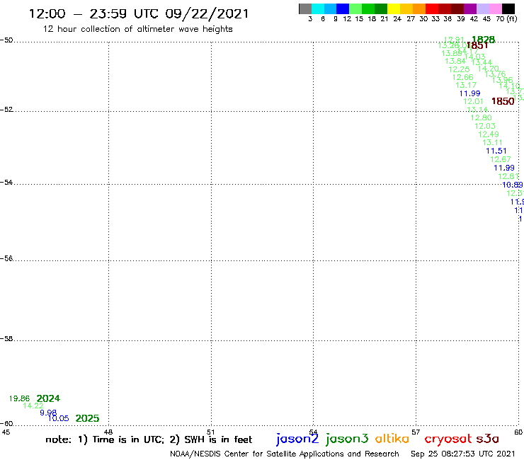Click the wave height value '13.11'

click(492, 143)
